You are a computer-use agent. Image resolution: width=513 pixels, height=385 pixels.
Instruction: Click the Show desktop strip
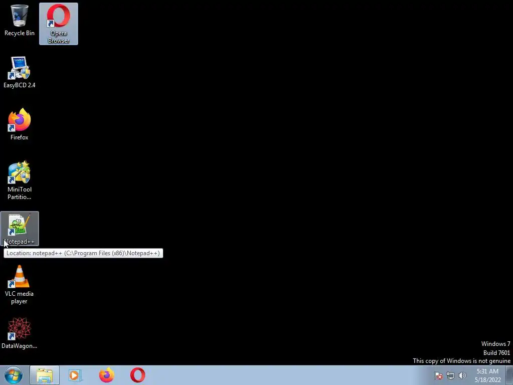click(509, 375)
